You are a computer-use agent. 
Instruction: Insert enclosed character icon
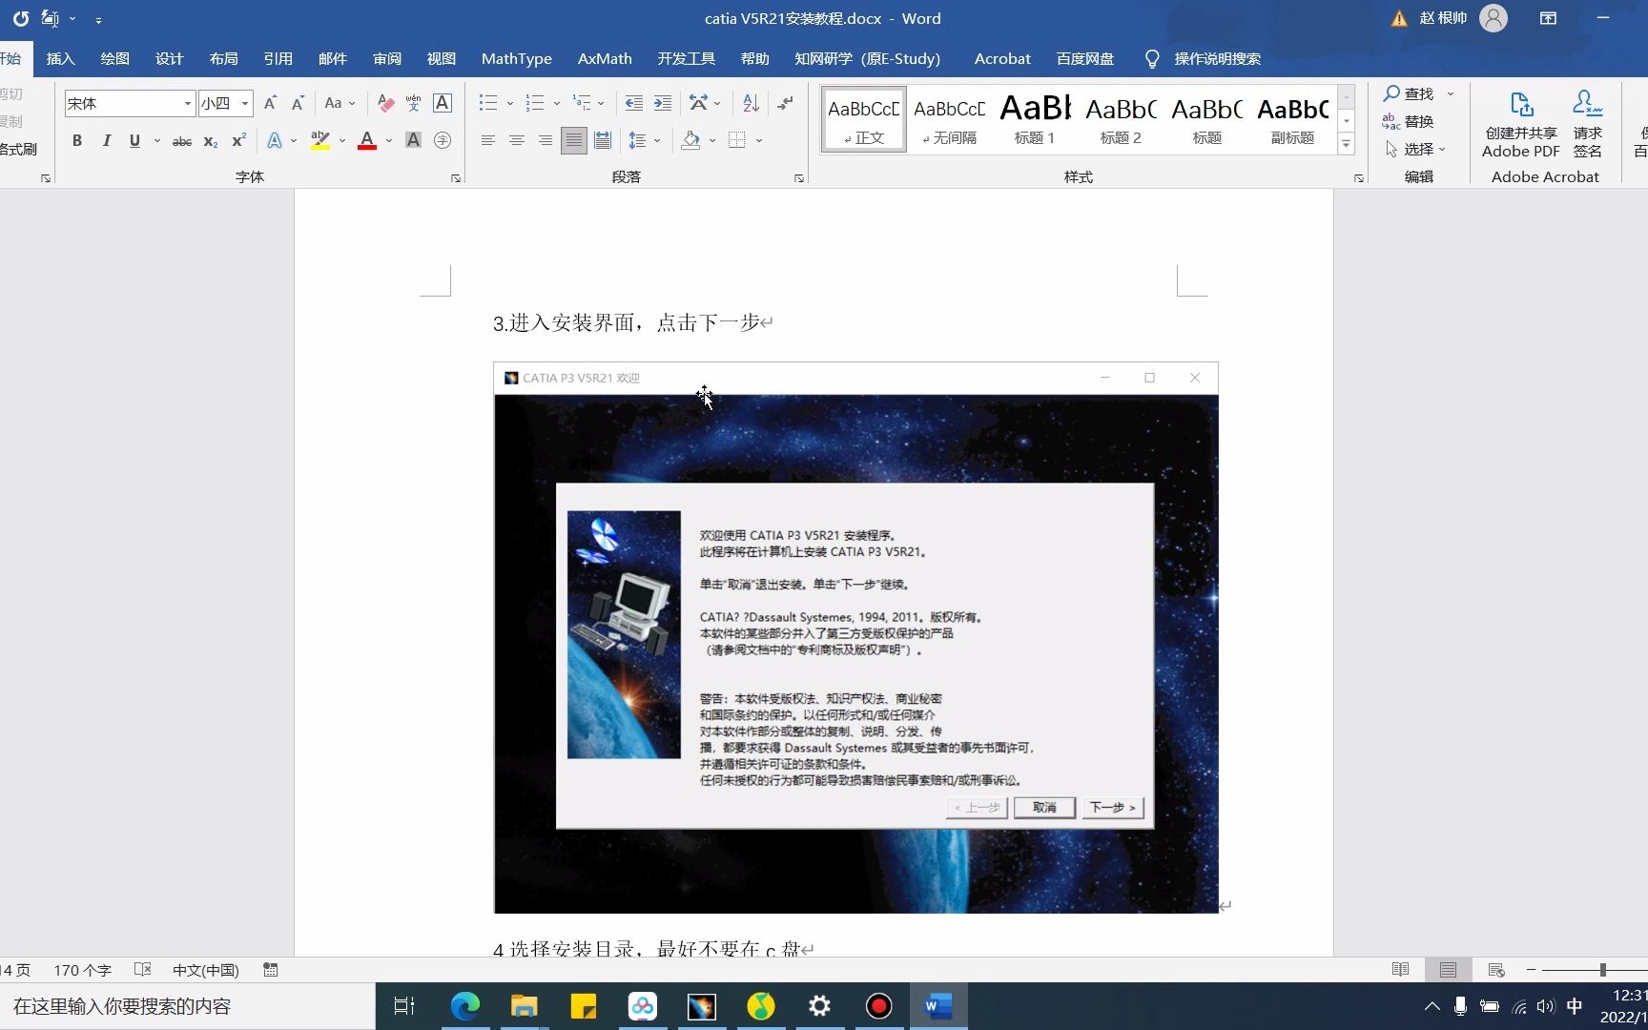point(443,140)
